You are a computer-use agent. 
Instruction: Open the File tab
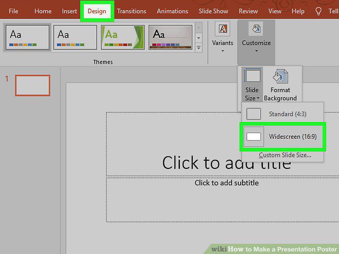click(14, 11)
